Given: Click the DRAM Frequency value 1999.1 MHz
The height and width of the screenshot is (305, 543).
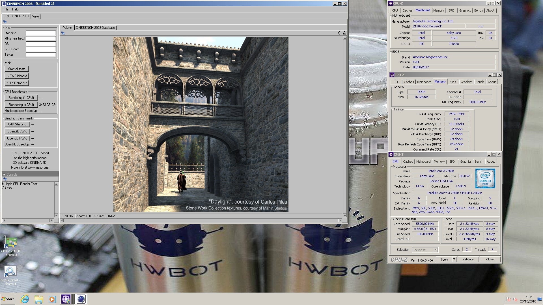Looking at the screenshot, I should pos(456,114).
